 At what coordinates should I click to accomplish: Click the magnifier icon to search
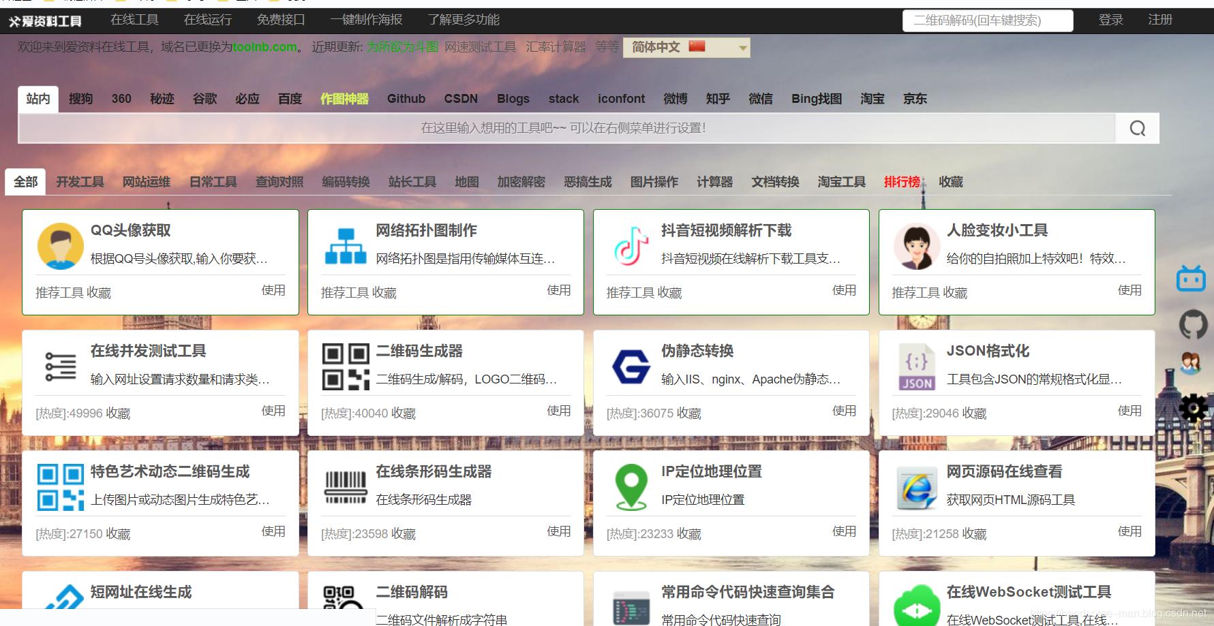(1136, 127)
